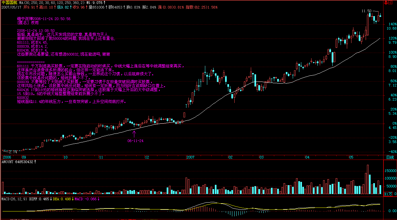Click the 06-11-24 date annotation text

pos(135,140)
